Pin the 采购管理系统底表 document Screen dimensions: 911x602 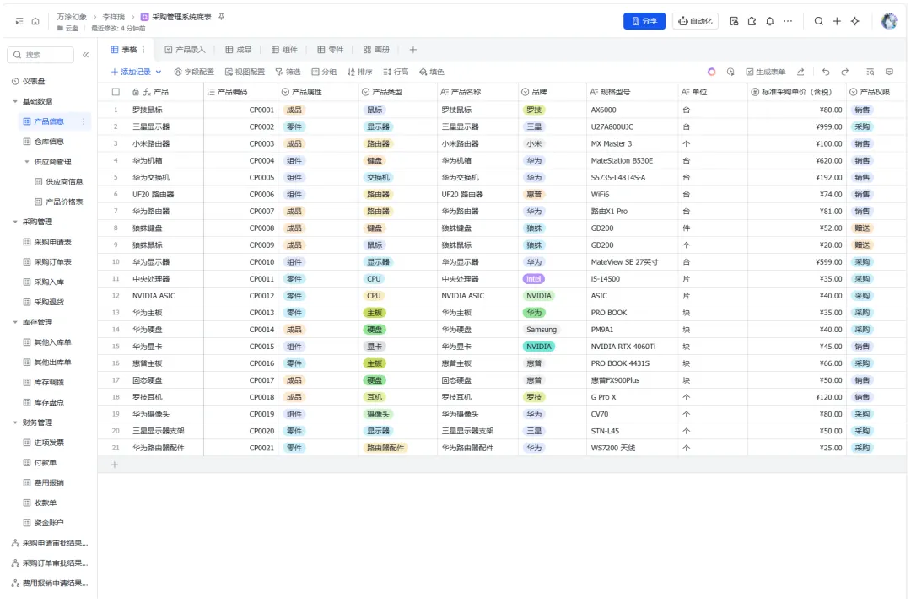tap(221, 17)
